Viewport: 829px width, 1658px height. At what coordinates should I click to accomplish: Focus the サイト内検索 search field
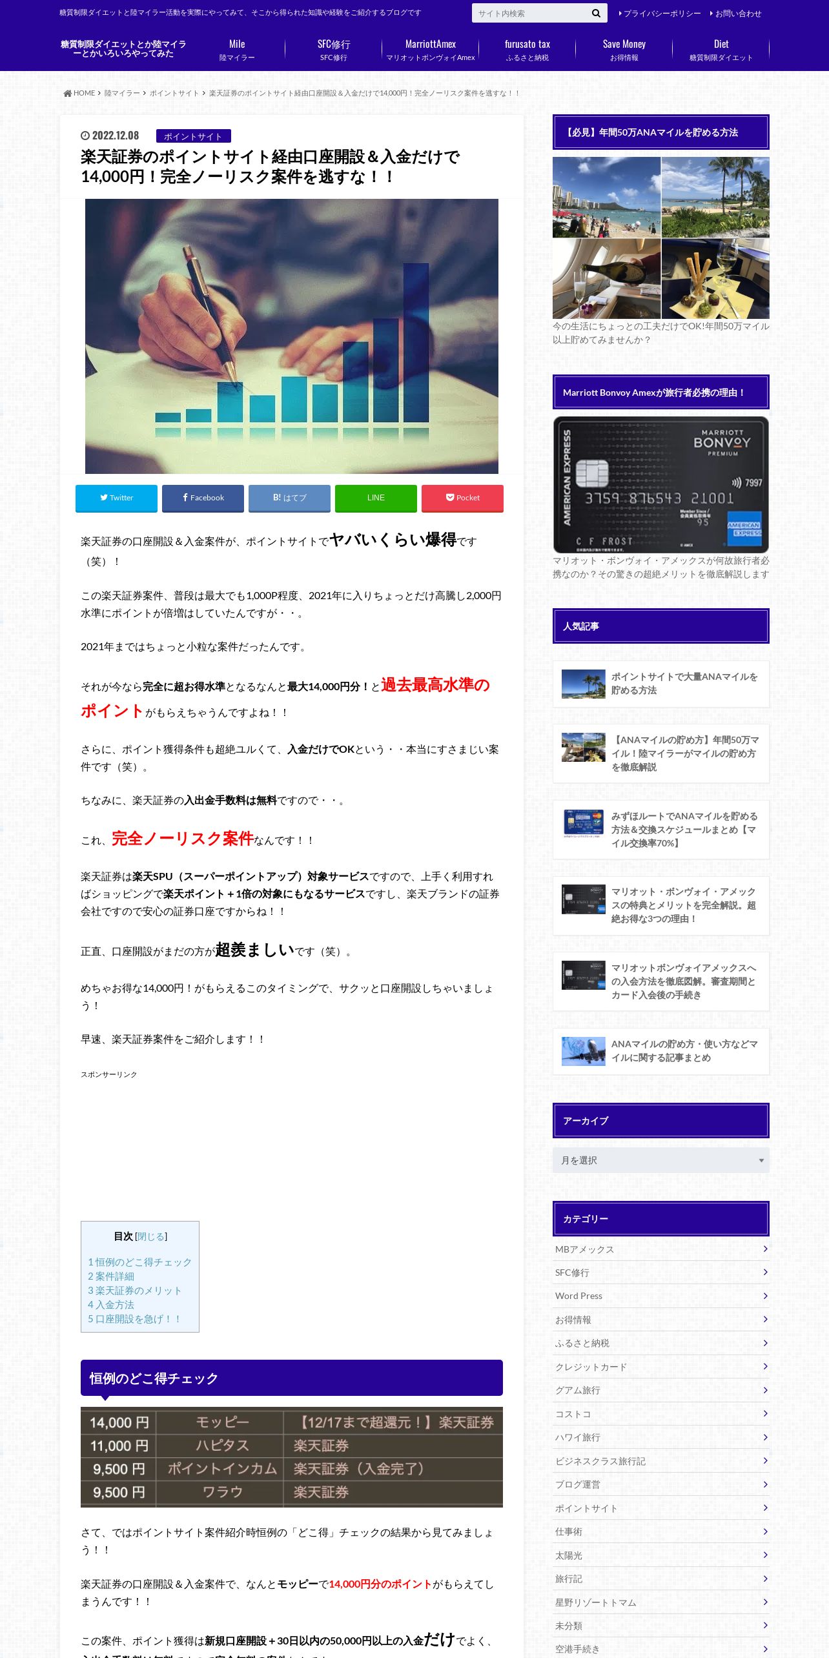529,13
